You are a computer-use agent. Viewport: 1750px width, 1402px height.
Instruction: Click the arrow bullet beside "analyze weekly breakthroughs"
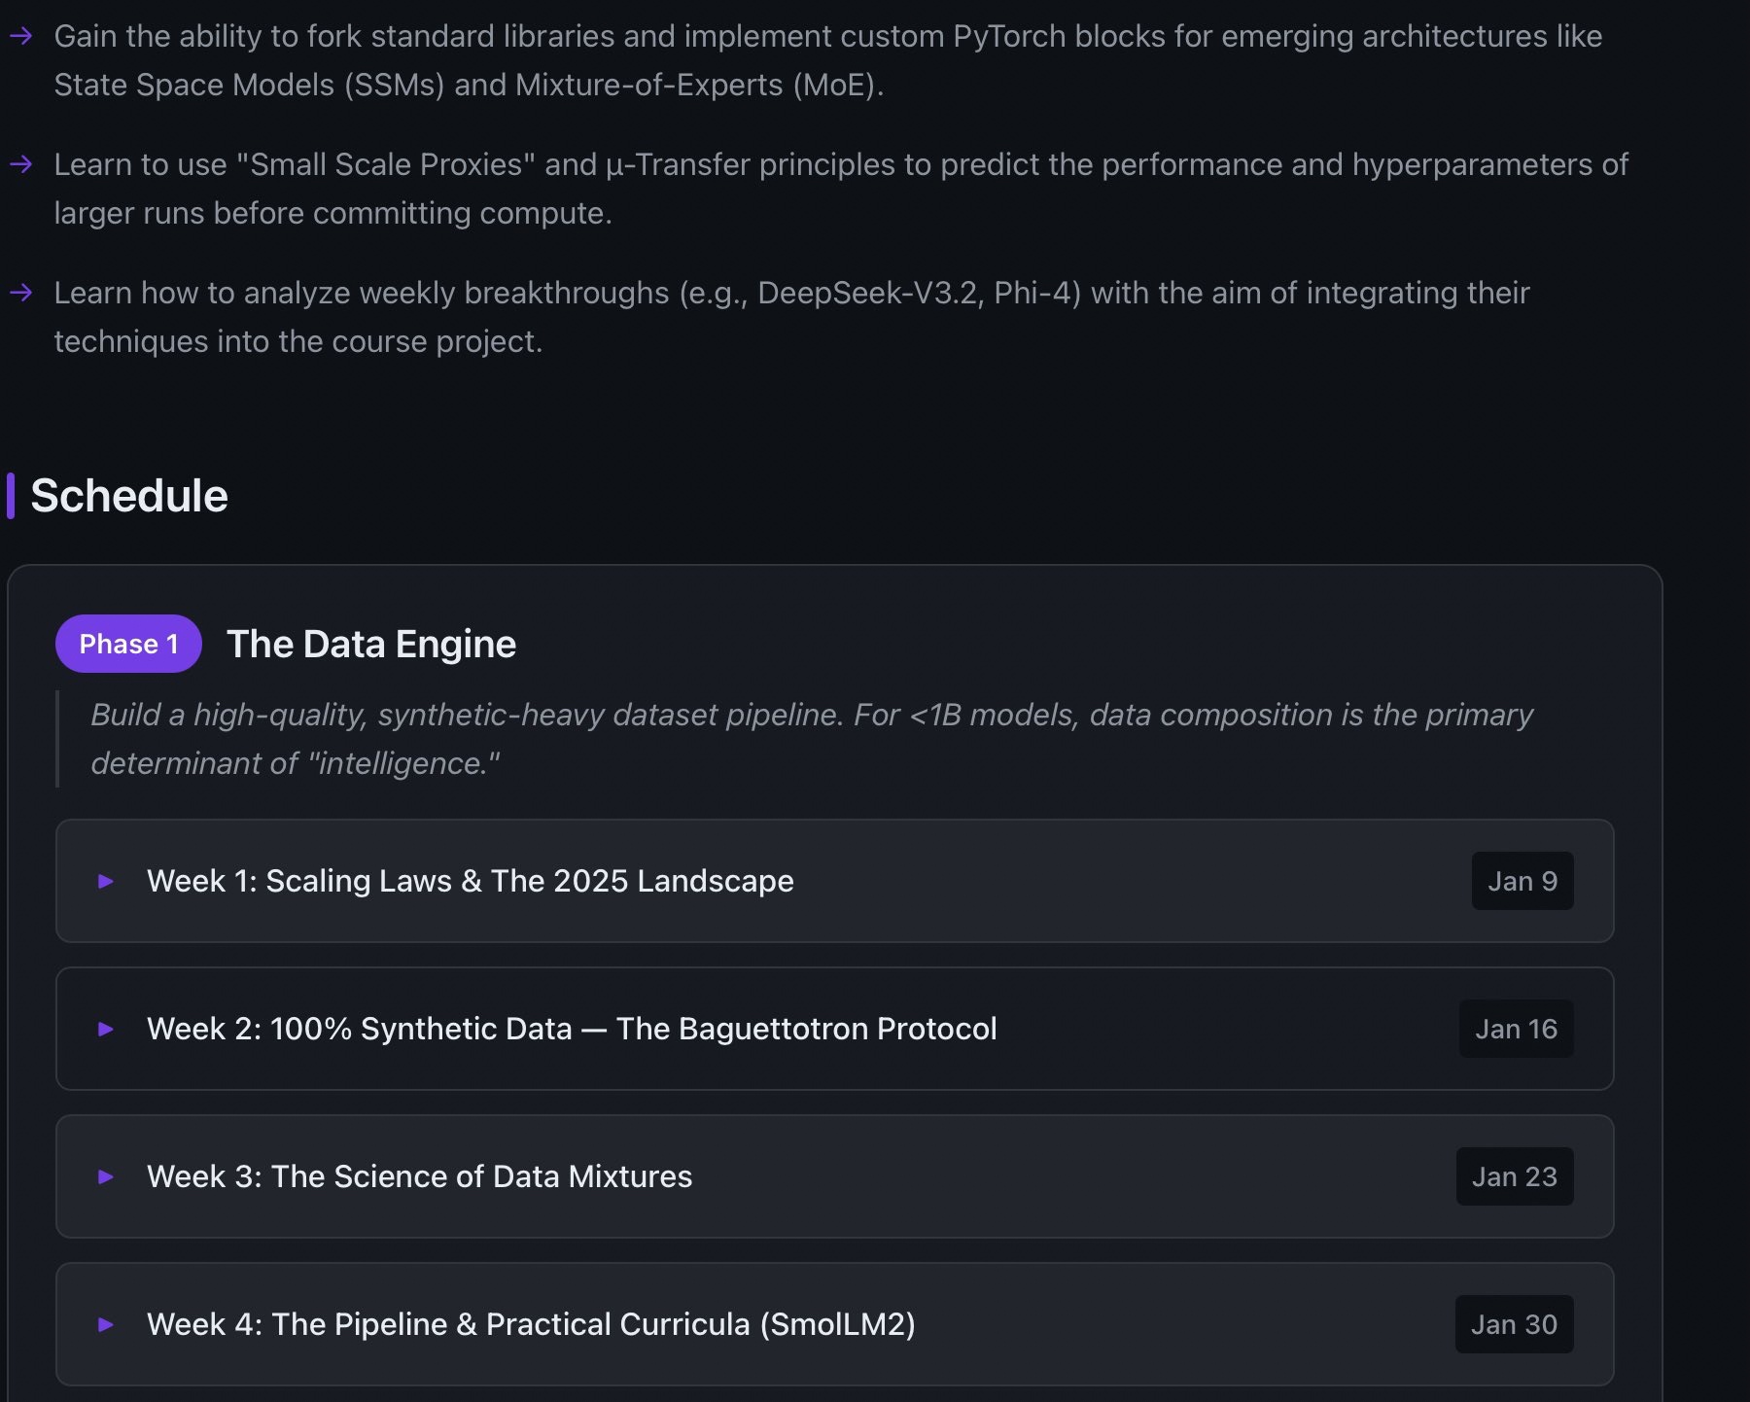pyautogui.click(x=21, y=293)
